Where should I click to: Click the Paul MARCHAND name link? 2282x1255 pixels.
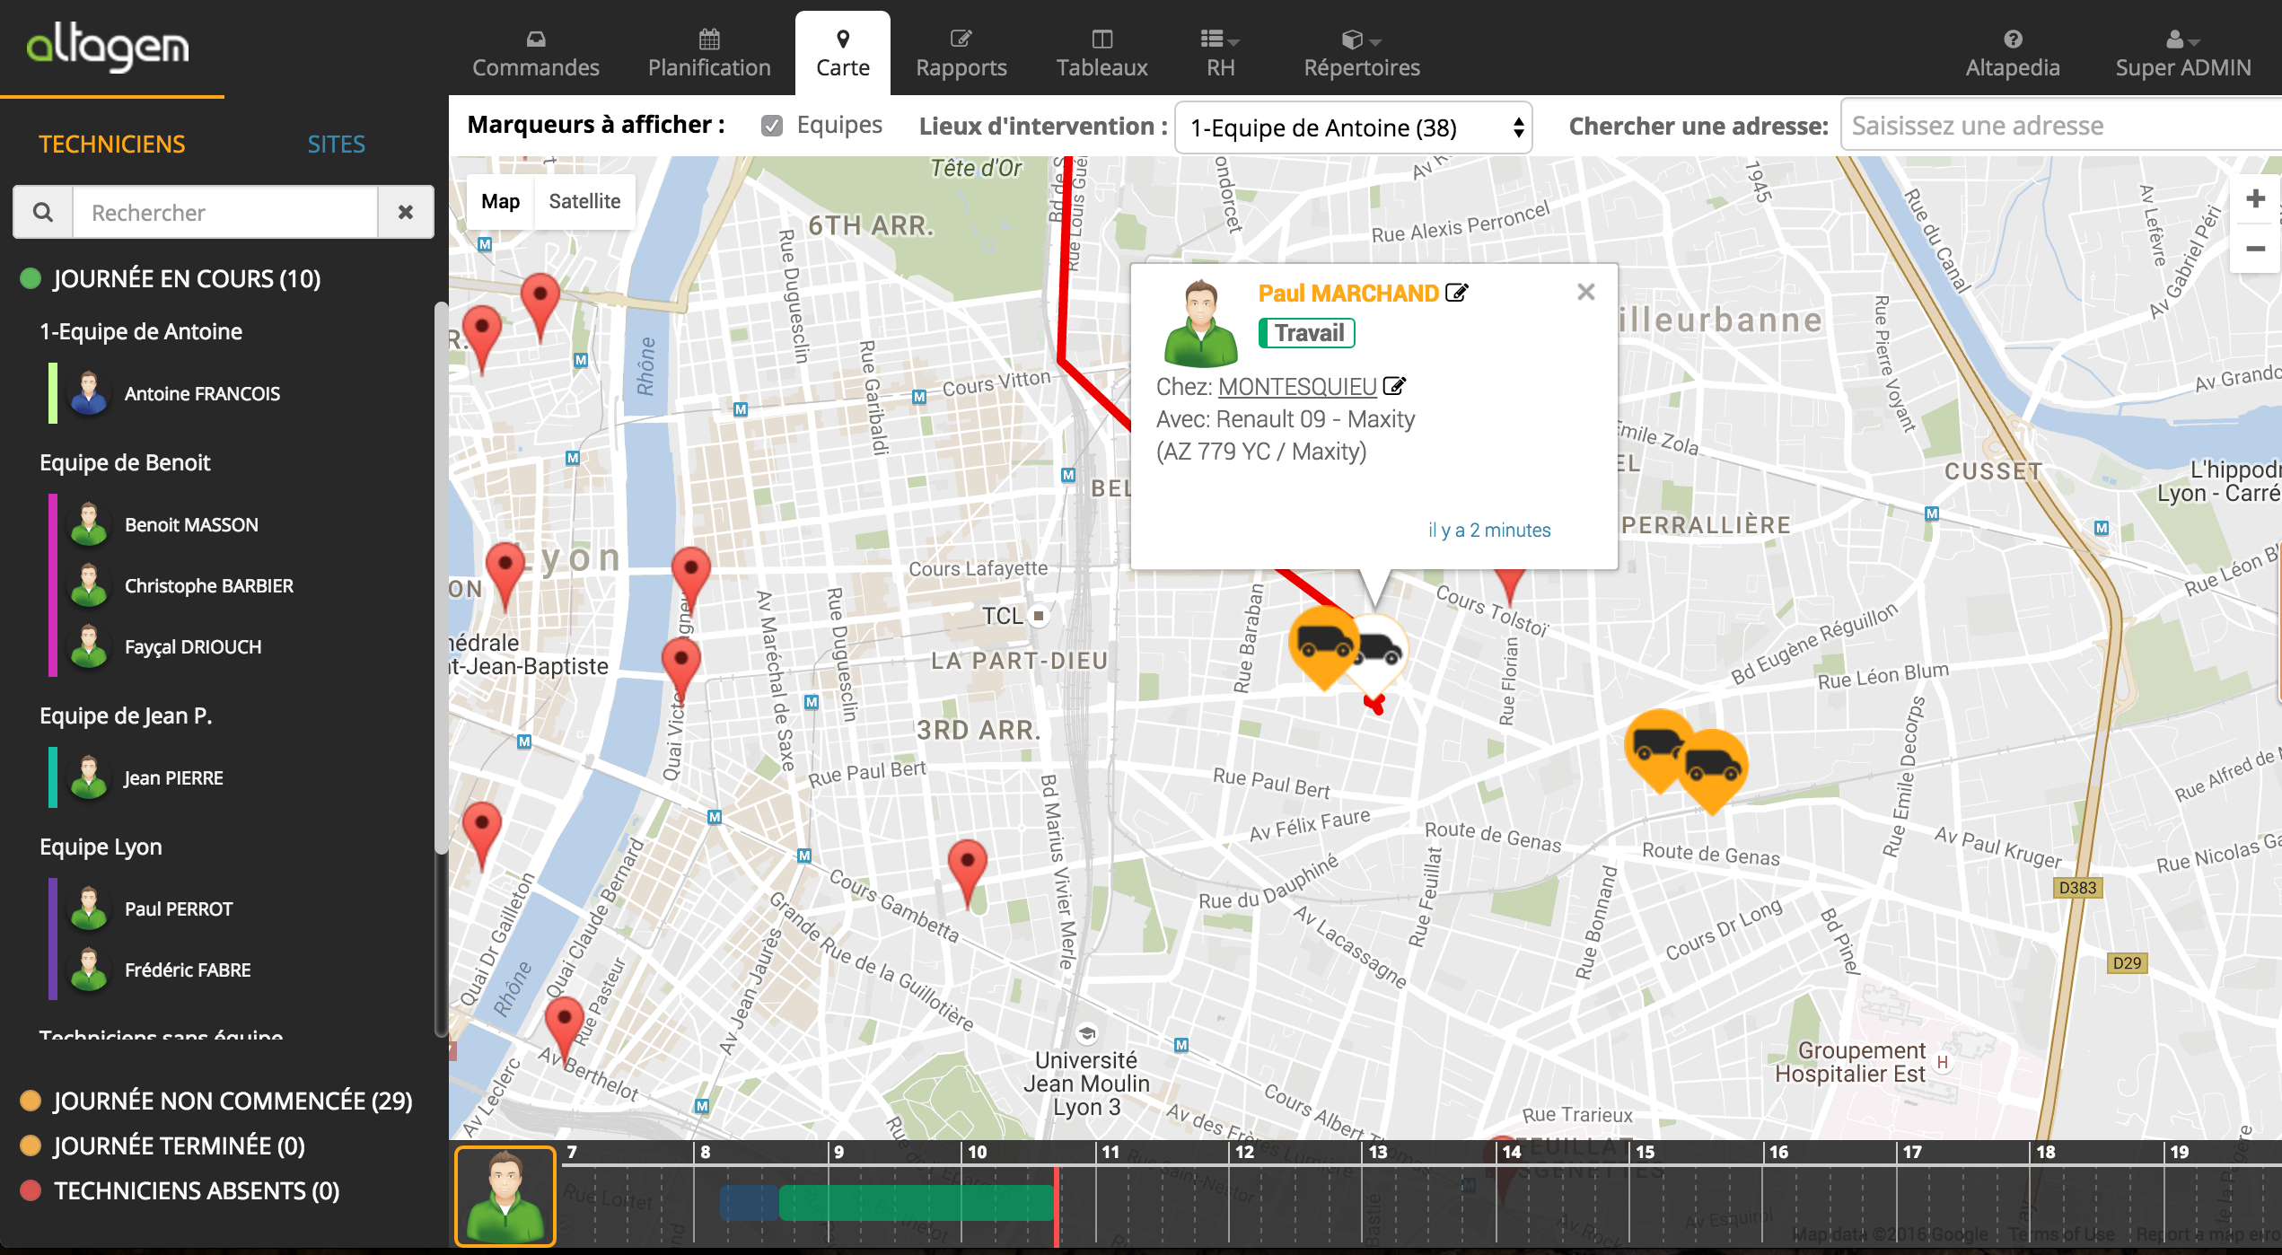[1348, 294]
